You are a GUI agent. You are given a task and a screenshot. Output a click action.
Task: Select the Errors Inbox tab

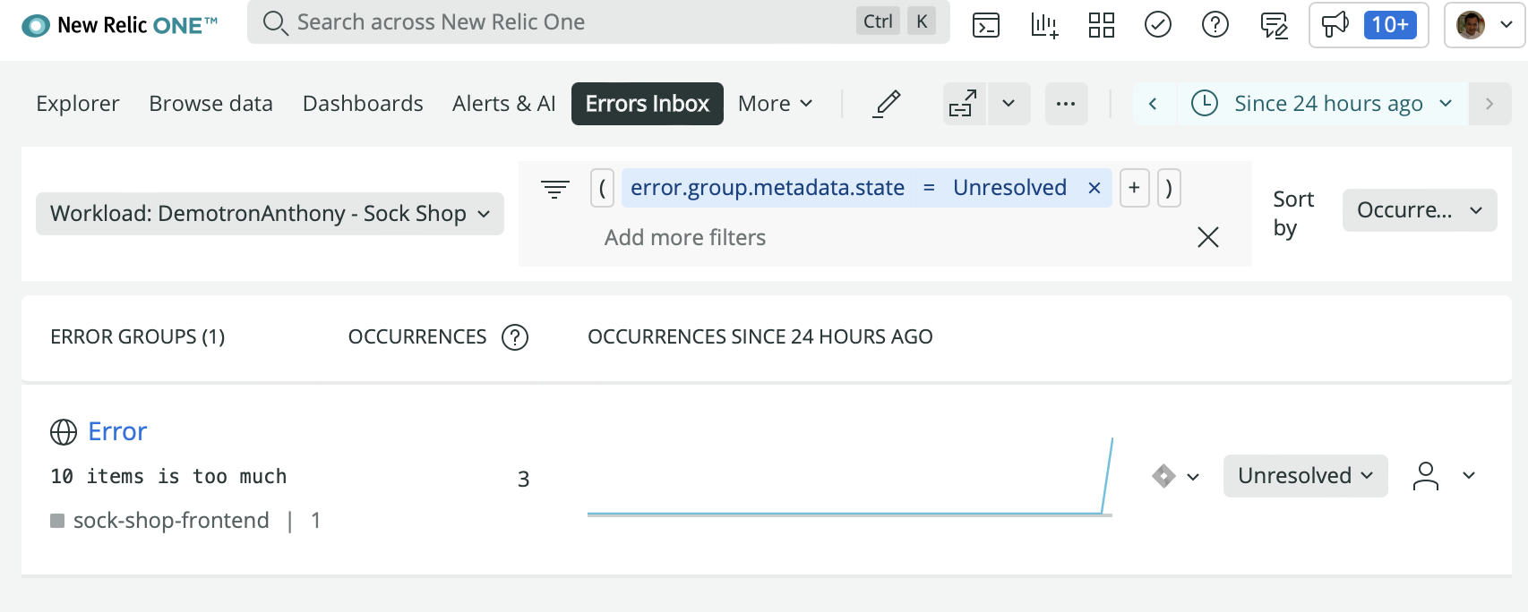(648, 104)
